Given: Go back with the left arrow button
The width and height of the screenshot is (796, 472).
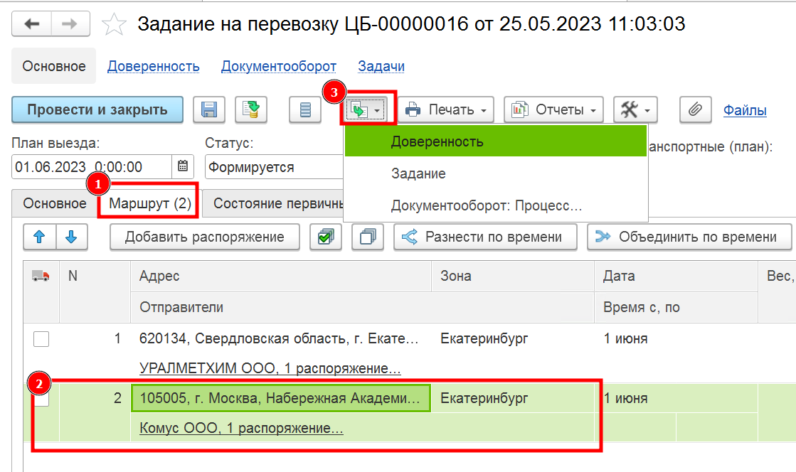Looking at the screenshot, I should 31,24.
